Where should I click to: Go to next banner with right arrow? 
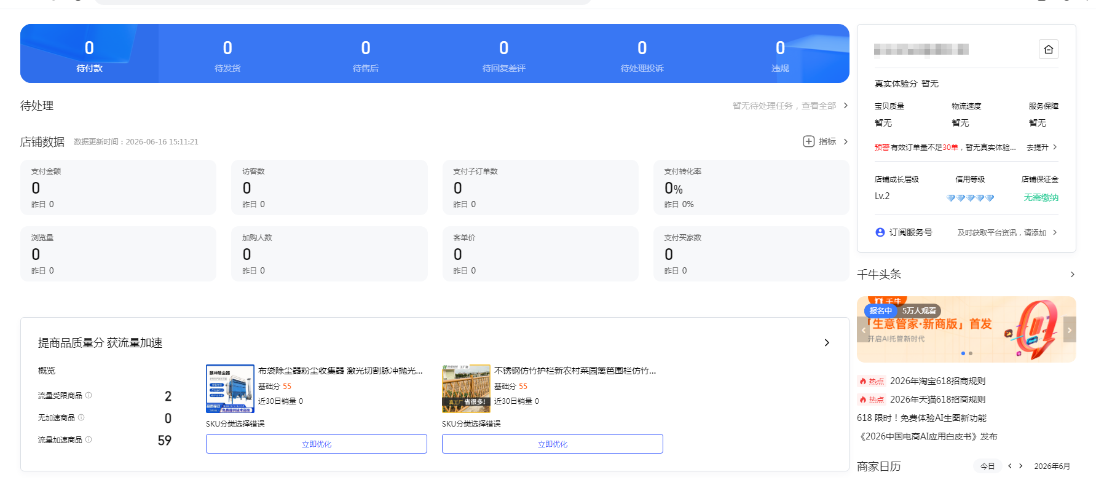[1070, 329]
